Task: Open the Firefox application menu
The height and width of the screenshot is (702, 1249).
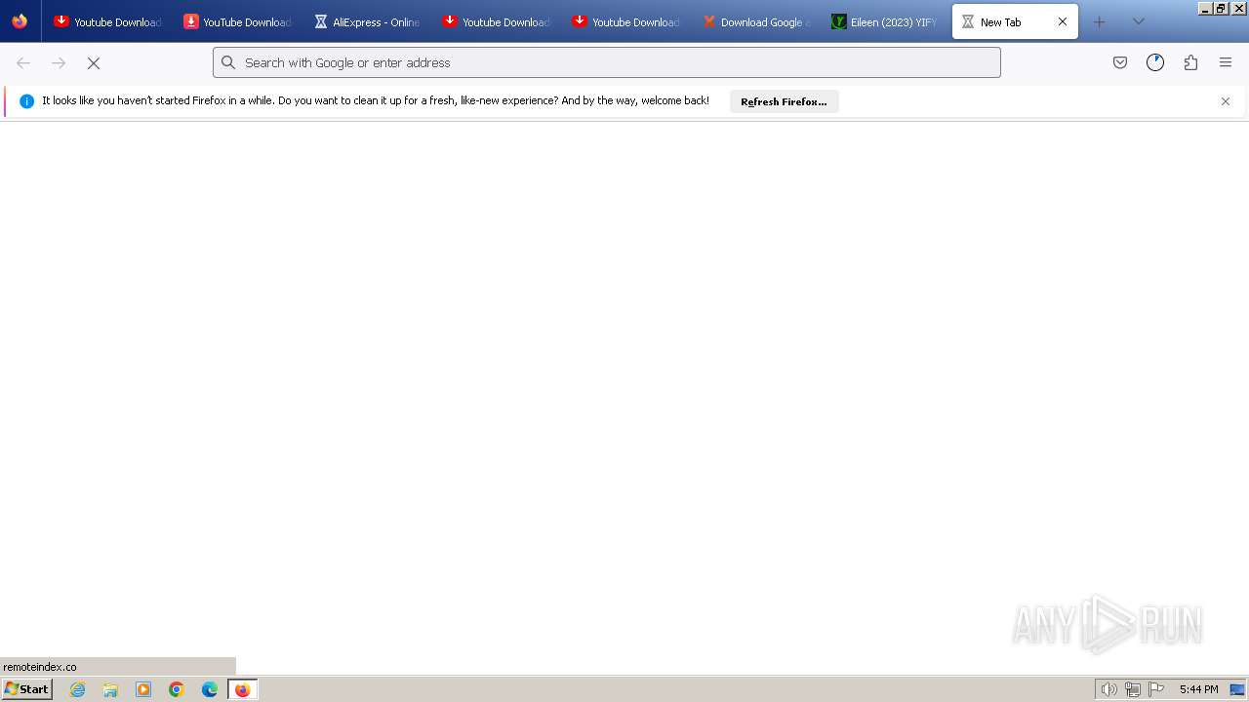Action: 1226,62
